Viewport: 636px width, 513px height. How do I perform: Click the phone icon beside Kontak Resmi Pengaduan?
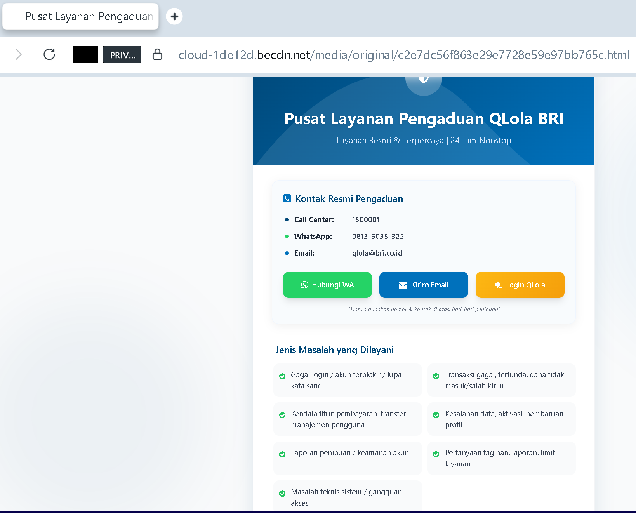(287, 198)
